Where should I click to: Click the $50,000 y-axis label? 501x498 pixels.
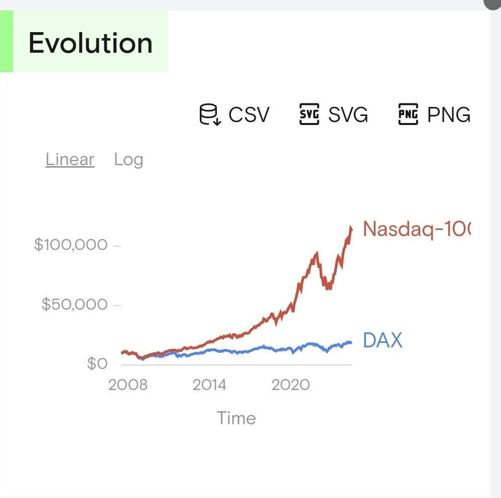point(74,304)
